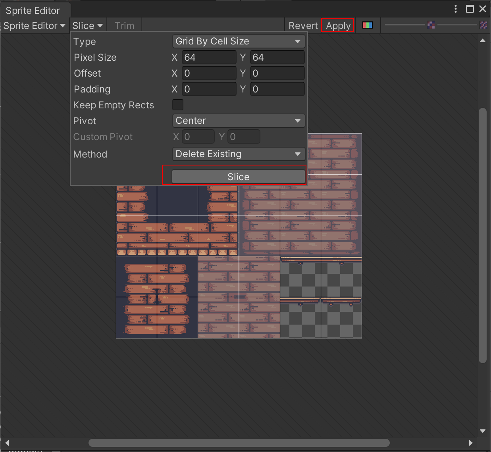Toggle the RGB/alpha channel view icon

(368, 25)
